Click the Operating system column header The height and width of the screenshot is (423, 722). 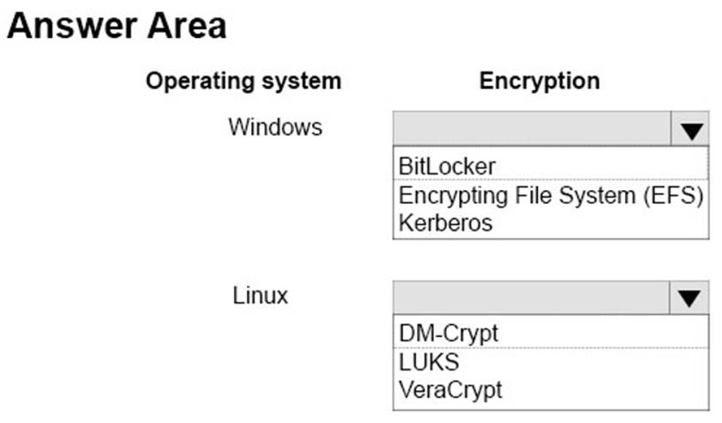[x=243, y=82]
